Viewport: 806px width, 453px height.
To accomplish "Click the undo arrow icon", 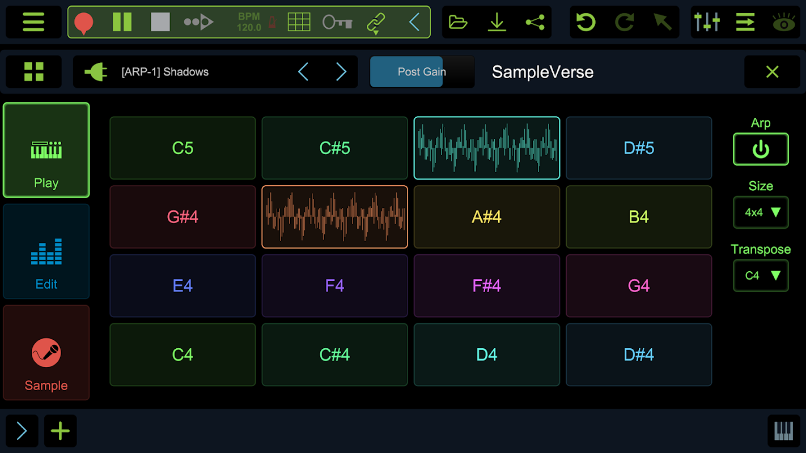I will click(x=586, y=22).
